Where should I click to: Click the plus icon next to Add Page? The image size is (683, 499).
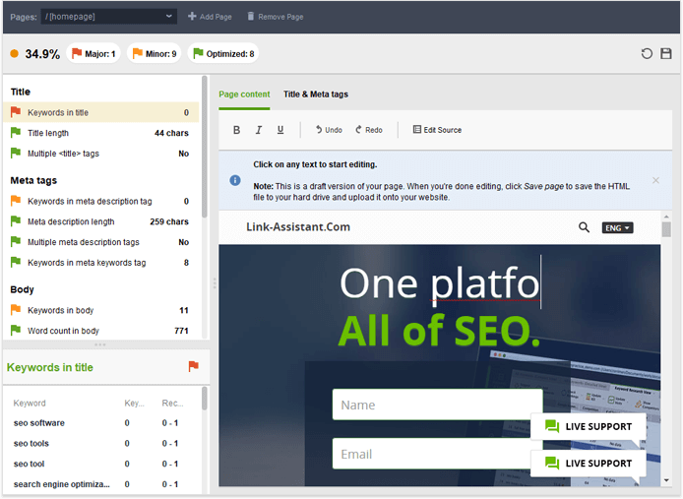[x=192, y=16]
